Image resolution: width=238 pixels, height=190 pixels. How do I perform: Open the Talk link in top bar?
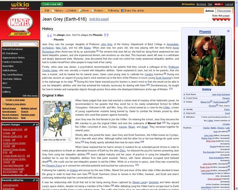[210, 4]
